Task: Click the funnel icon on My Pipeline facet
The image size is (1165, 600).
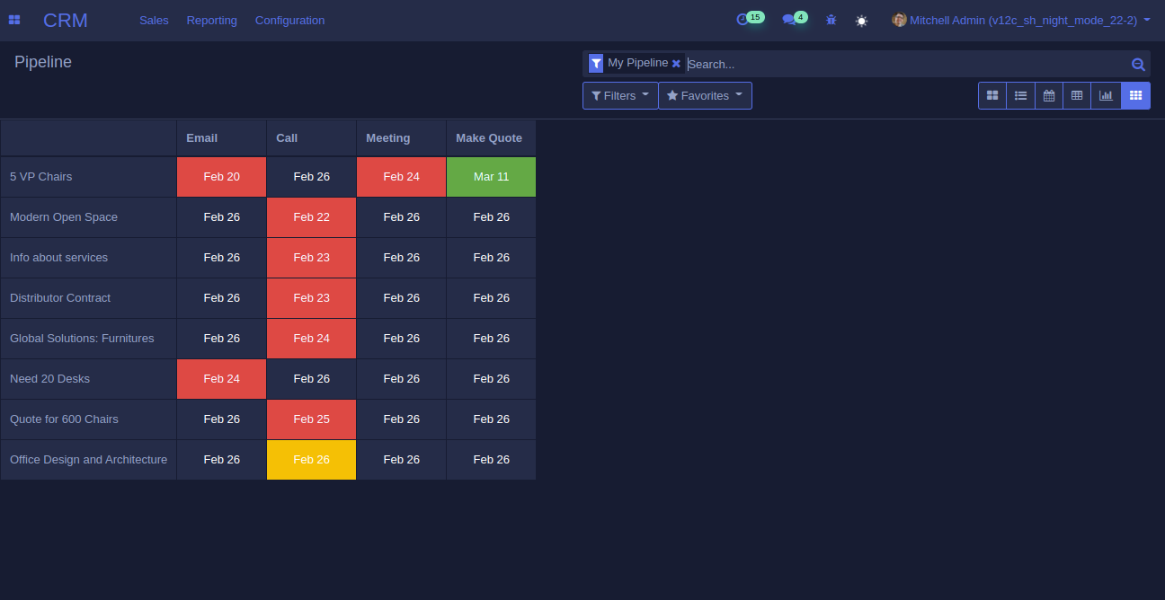Action: [x=596, y=63]
